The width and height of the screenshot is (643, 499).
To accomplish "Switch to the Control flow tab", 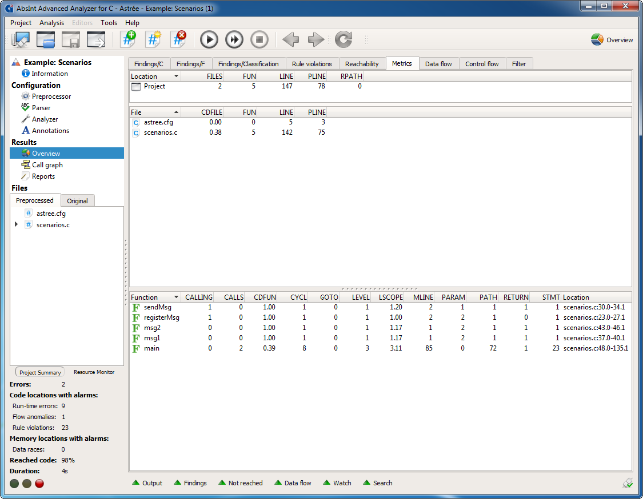I will click(482, 64).
